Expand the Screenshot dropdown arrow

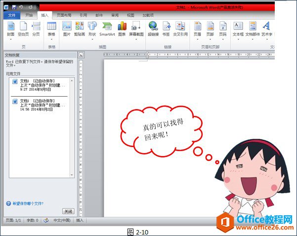point(136,39)
